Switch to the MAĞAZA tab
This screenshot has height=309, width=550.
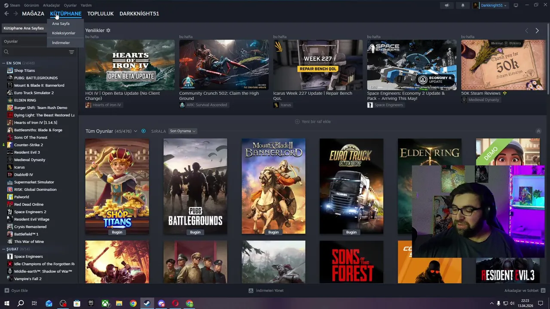(x=33, y=14)
